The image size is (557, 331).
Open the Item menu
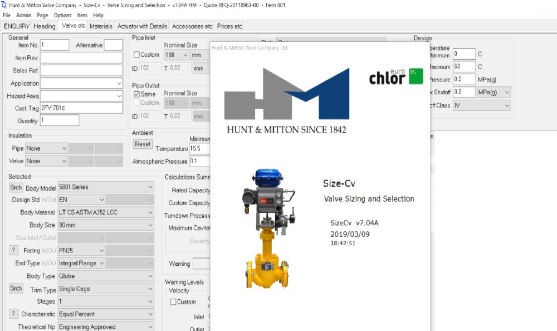point(82,15)
